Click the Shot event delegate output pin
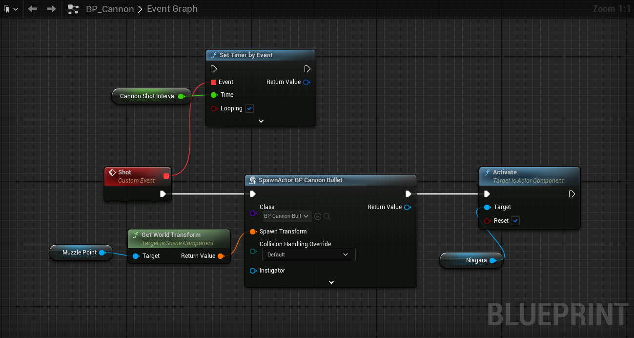Screen dimensions: 634x338 click(166, 176)
